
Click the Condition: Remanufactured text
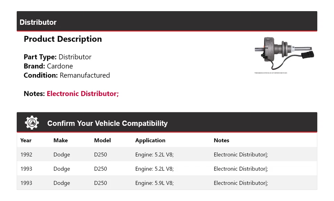(67, 75)
